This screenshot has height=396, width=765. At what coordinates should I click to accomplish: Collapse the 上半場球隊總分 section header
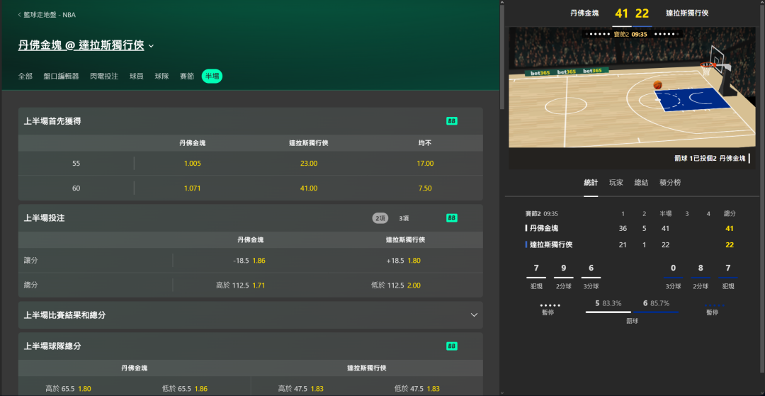coord(250,346)
